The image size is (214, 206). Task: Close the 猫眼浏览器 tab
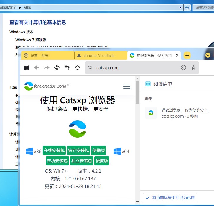(177, 55)
